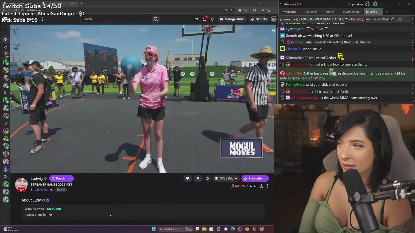Click the follow(10m) chat mode label
Image resolution: width=415 pixels, height=233 pixels.
pos(380,19)
